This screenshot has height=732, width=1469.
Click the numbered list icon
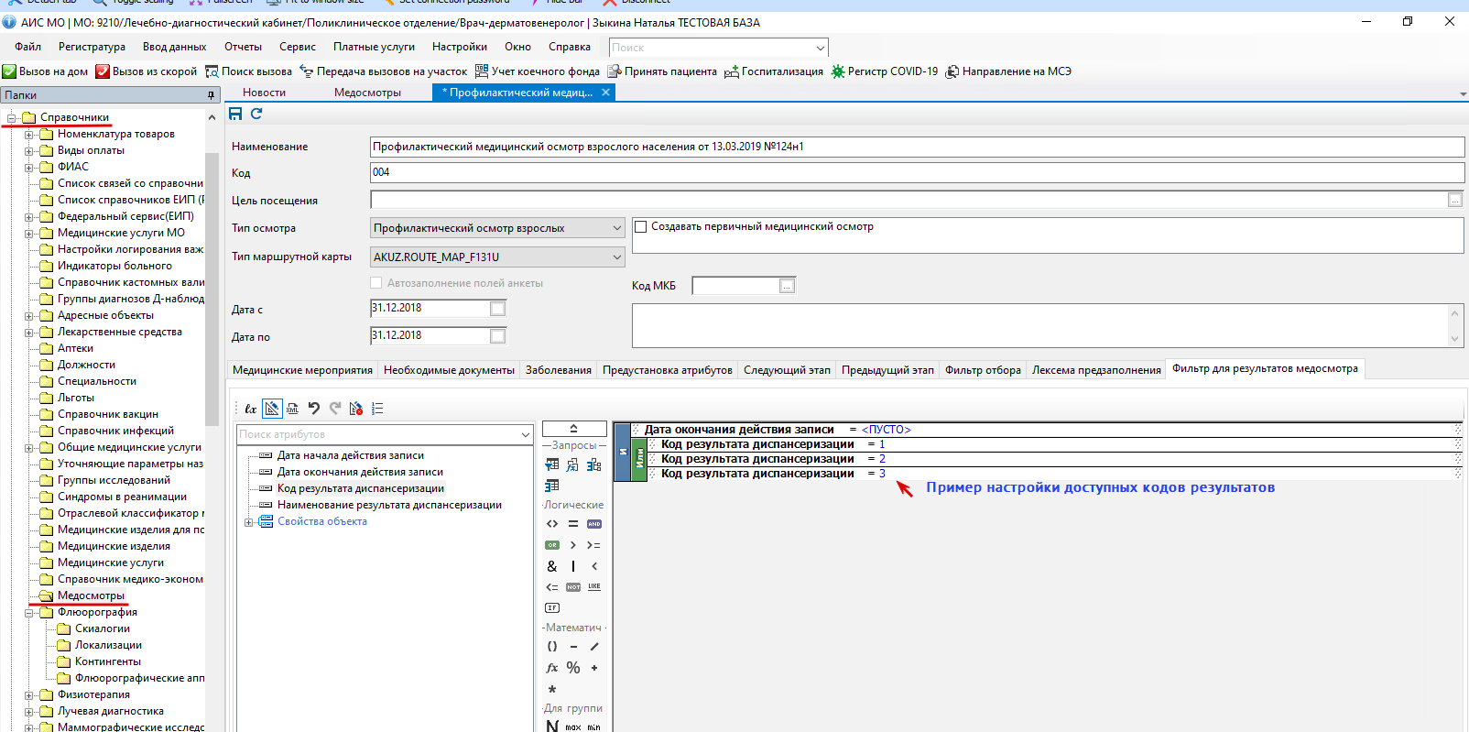(x=377, y=409)
